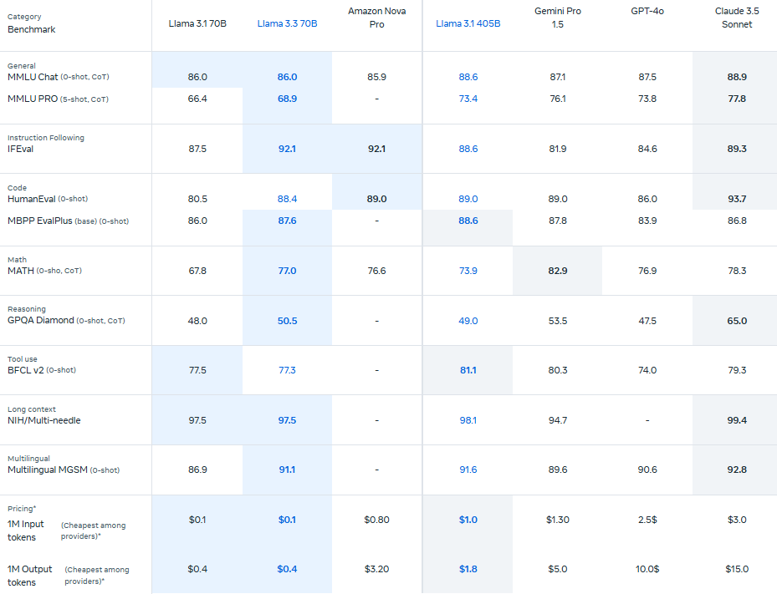777x594 pixels.
Task: Click the GPT-4o column header
Action: pyautogui.click(x=647, y=11)
